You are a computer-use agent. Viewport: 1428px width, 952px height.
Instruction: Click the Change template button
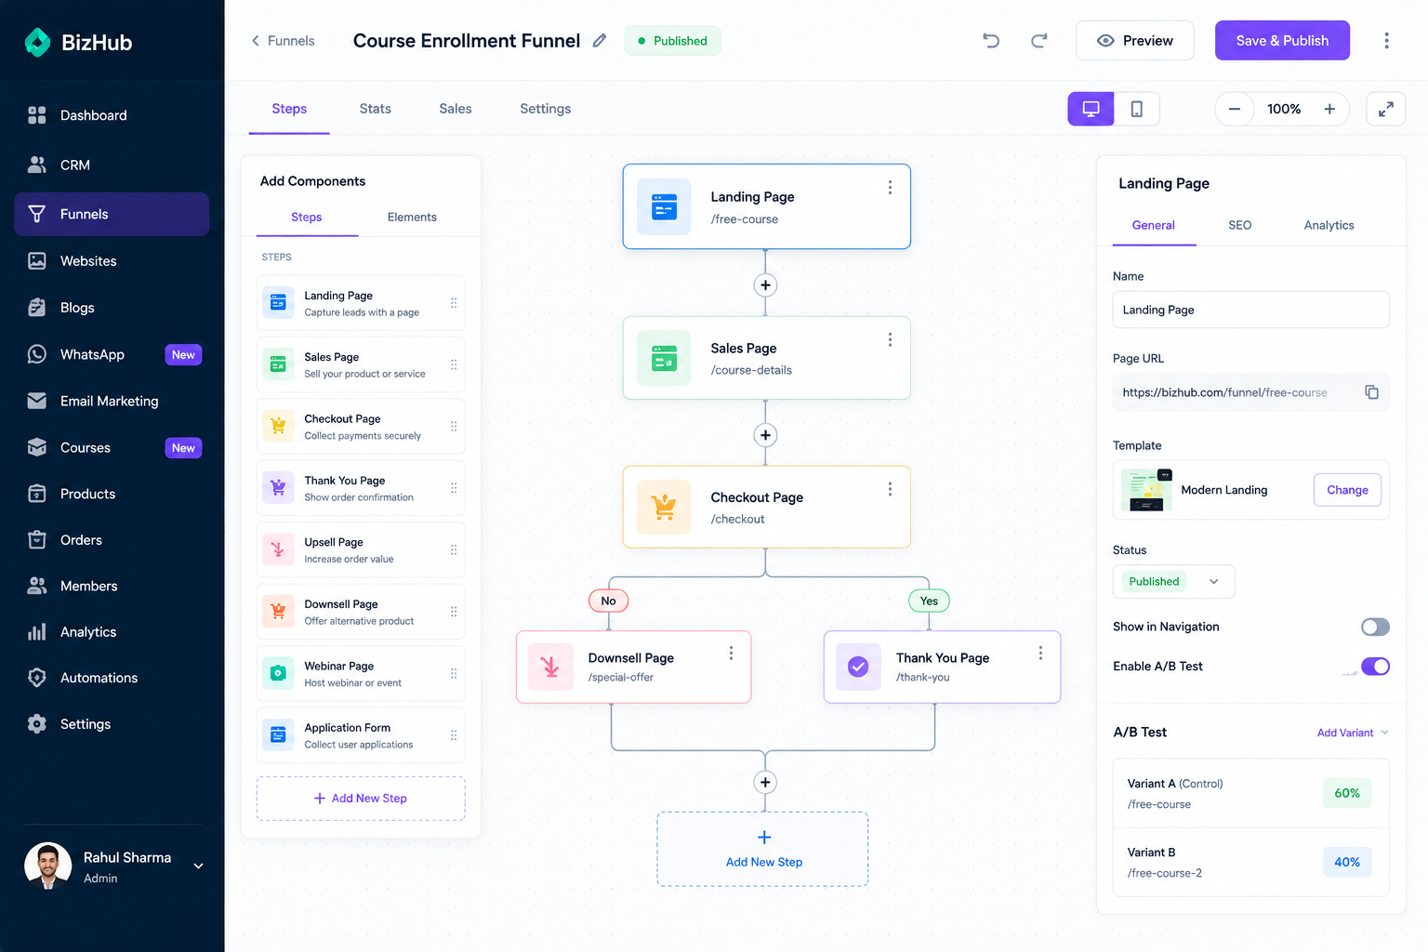pyautogui.click(x=1347, y=490)
